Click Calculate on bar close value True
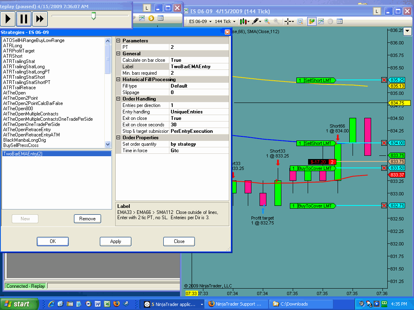The height and width of the screenshot is (310, 414). coord(199,60)
